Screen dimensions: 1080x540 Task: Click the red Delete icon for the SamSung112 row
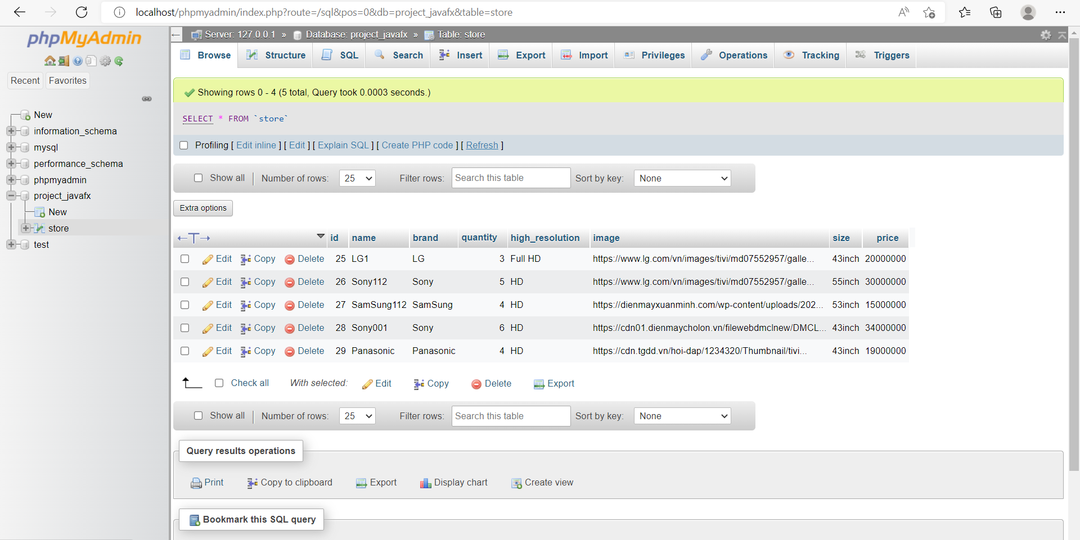click(x=290, y=305)
